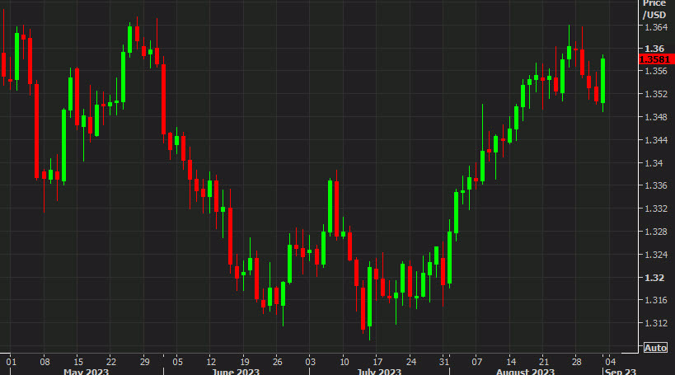Click date tick 21 on time axis

click(x=544, y=362)
